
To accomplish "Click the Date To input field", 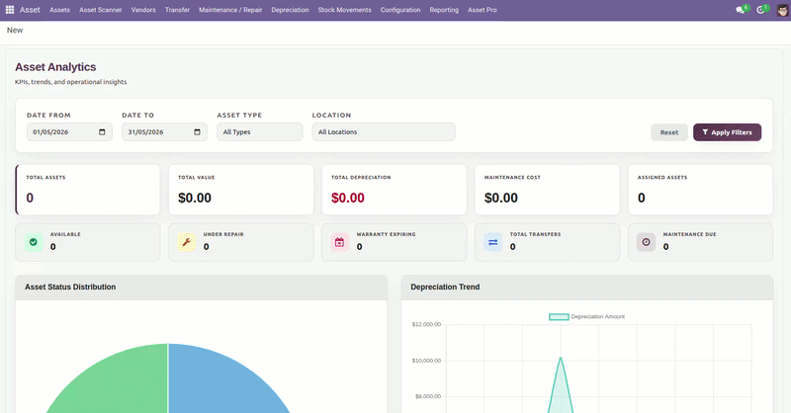I will pos(164,132).
